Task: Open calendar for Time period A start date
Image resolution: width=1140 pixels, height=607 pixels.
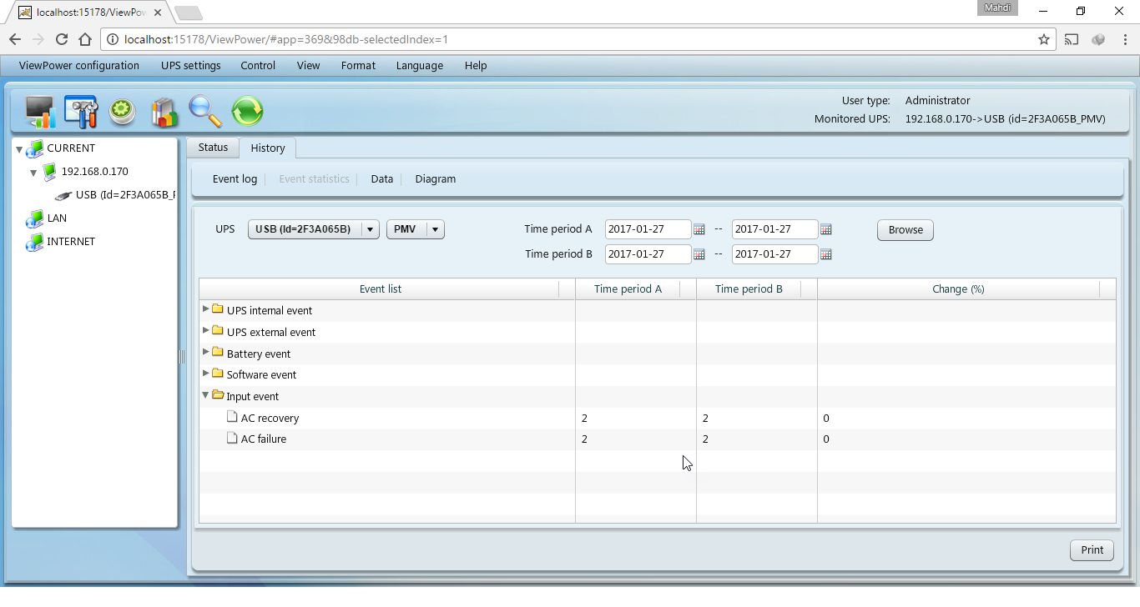Action: (699, 229)
